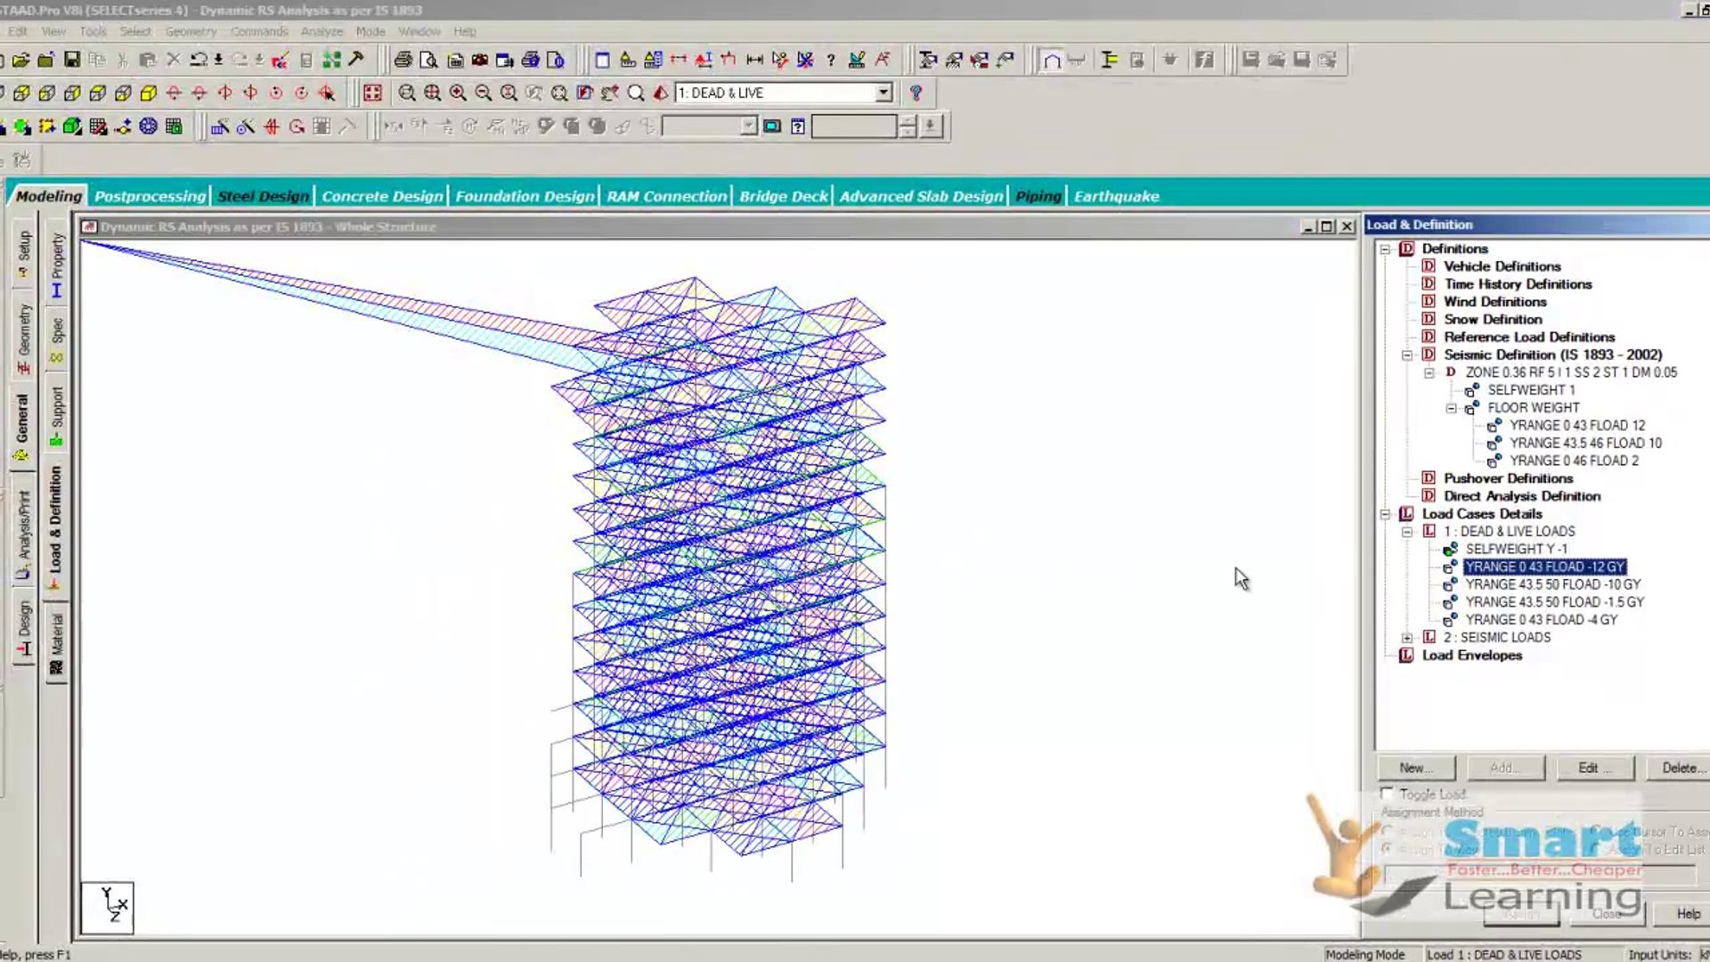Click the Save floppy disk icon
Viewport: 1710px width, 962px height.
click(x=72, y=60)
